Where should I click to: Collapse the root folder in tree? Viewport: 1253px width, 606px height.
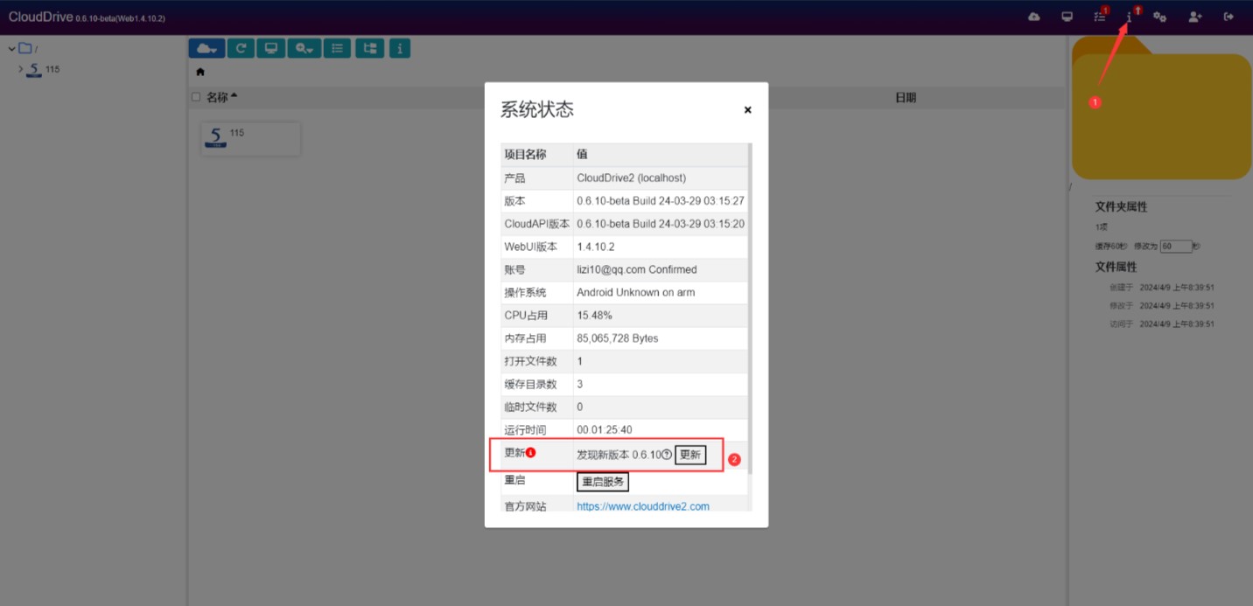pos(12,48)
